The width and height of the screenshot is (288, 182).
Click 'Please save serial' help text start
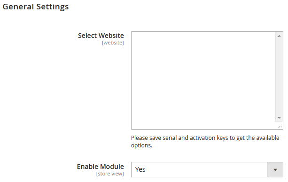154,138
